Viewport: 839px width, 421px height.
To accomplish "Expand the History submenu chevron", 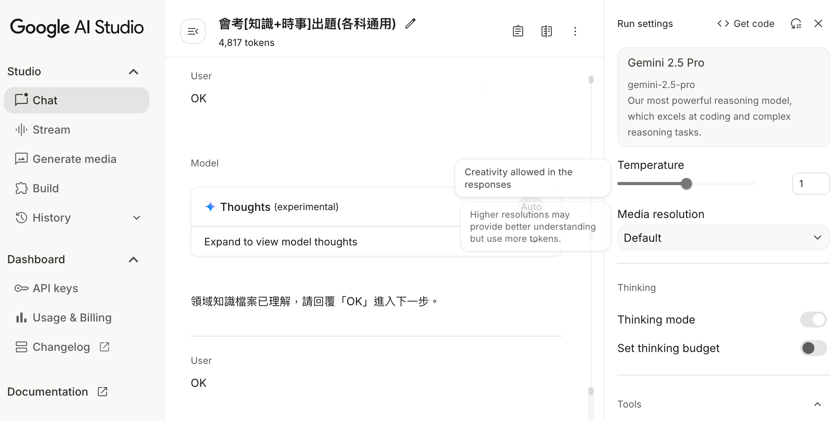I will pos(137,218).
